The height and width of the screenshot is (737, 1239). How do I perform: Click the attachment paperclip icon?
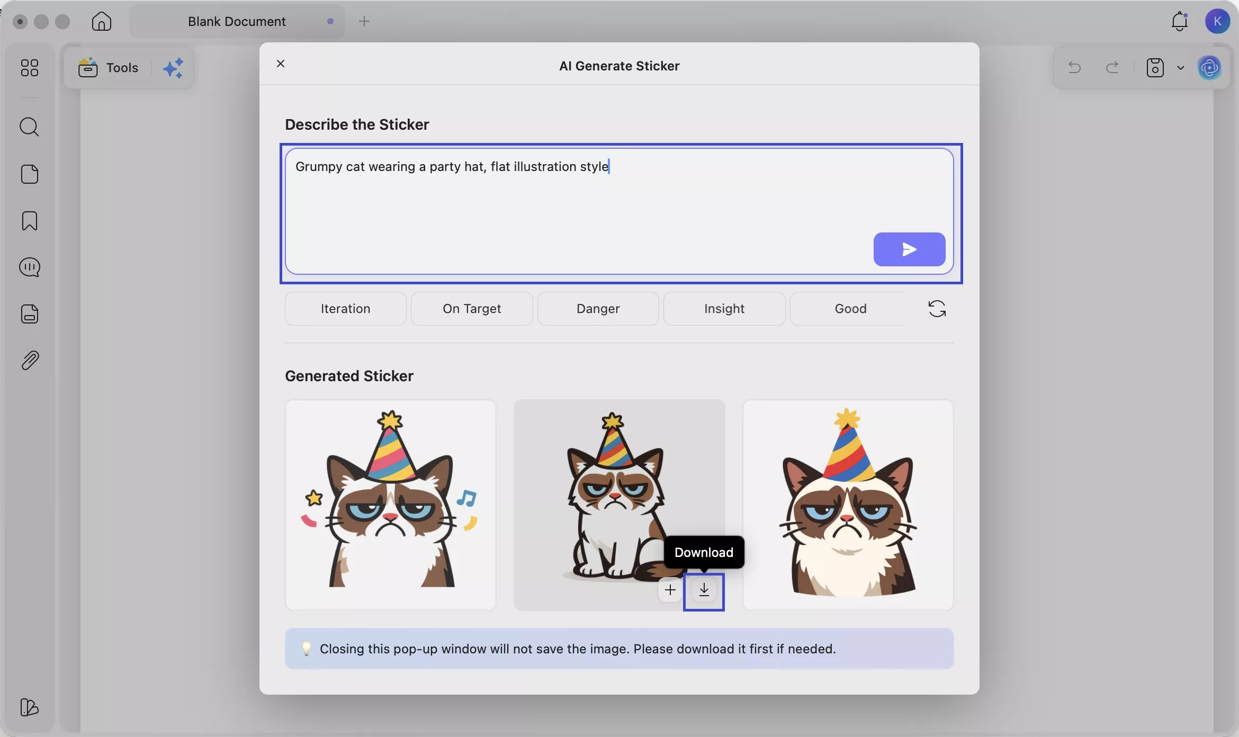tap(30, 360)
